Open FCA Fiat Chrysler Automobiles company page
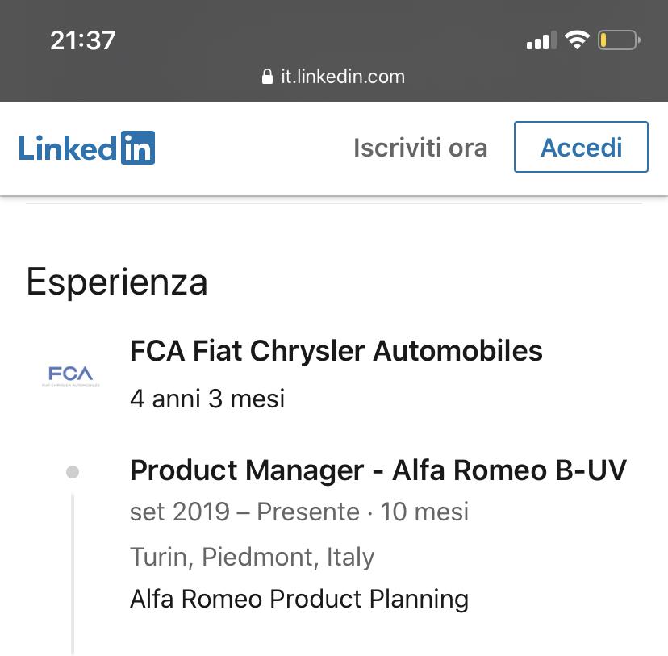The height and width of the screenshot is (656, 668). pyautogui.click(x=336, y=351)
